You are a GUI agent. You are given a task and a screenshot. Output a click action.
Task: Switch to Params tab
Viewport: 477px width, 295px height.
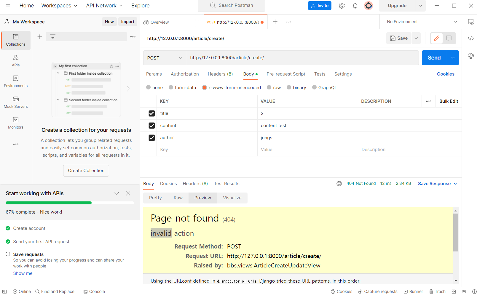(154, 74)
